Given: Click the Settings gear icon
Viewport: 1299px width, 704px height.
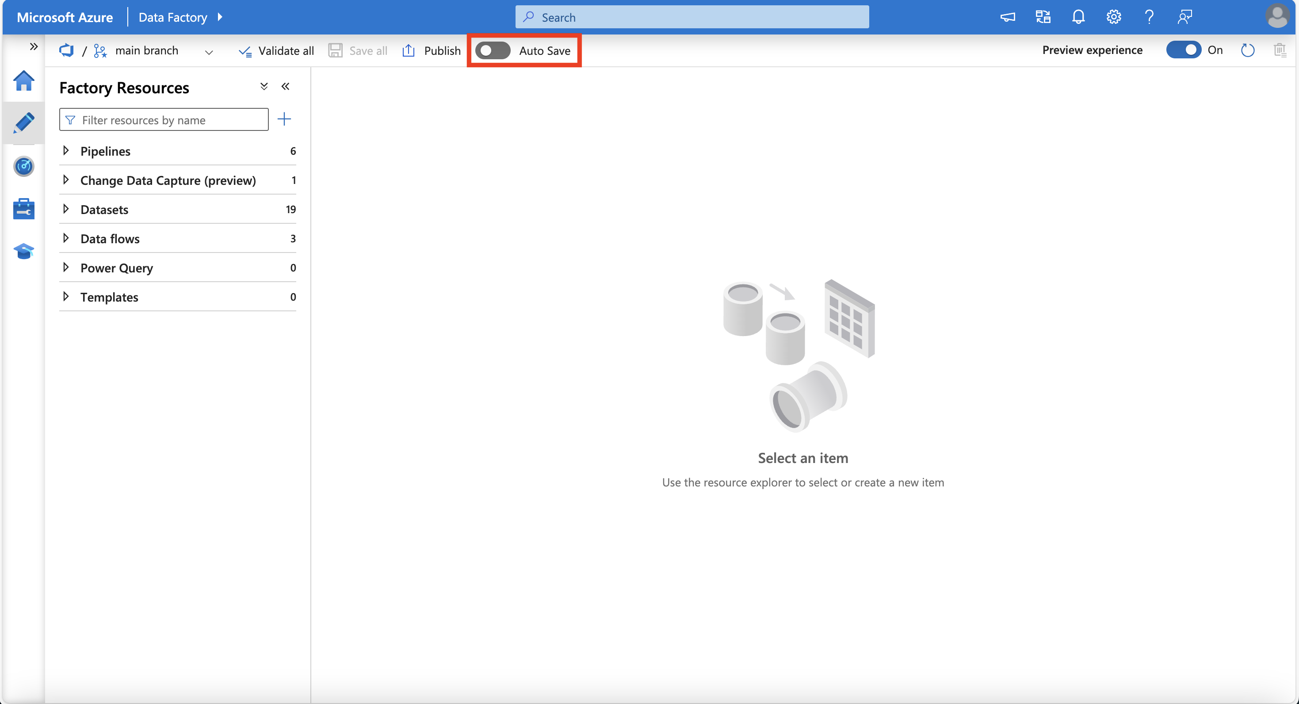Looking at the screenshot, I should pyautogui.click(x=1114, y=16).
